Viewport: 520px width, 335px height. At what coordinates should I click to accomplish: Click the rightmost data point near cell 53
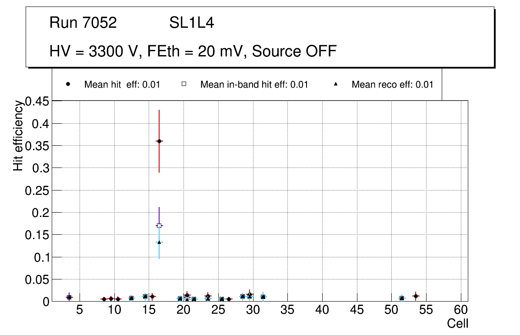click(416, 296)
